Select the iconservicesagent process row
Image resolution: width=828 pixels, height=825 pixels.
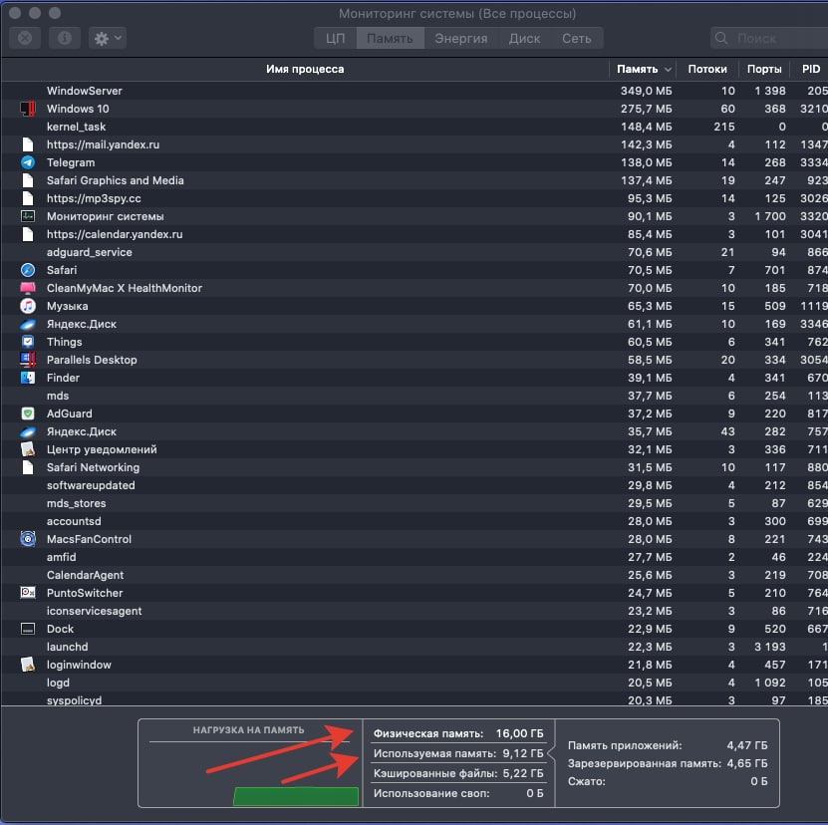[414, 611]
